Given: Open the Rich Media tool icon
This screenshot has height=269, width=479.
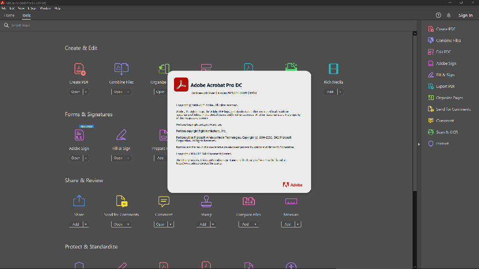Looking at the screenshot, I should click(333, 69).
